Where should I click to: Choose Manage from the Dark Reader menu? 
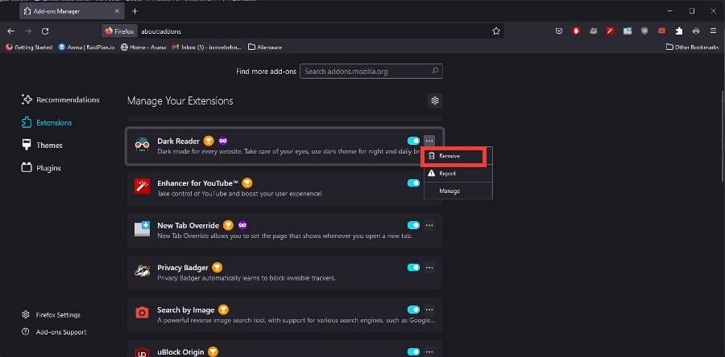458,191
